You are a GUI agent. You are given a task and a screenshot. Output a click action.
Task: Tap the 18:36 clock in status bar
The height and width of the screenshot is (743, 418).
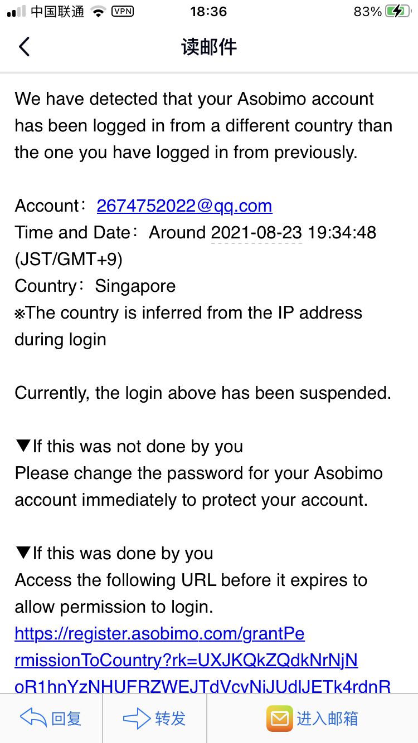[x=208, y=11]
